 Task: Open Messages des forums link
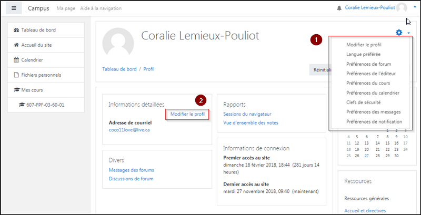point(131,170)
